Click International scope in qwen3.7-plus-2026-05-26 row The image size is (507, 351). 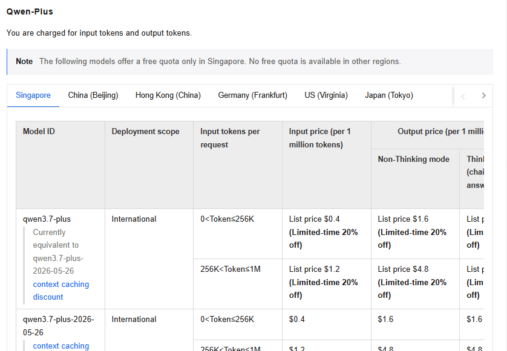134,320
